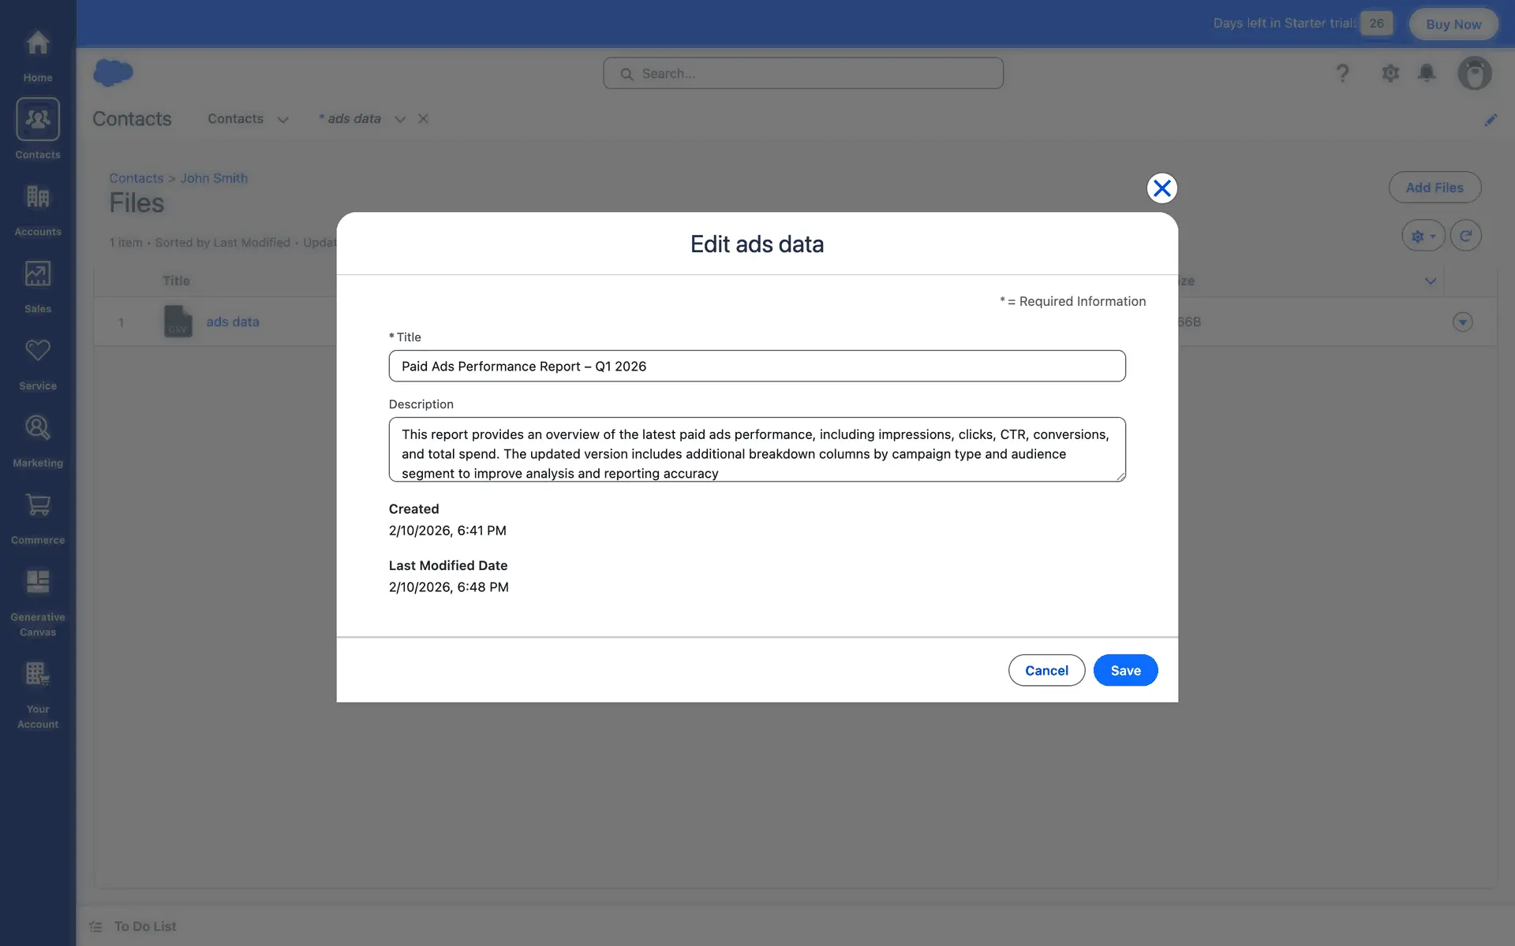Viewport: 1515px width, 946px height.
Task: Expand the Contacts tab dropdown chevron
Action: tap(282, 120)
